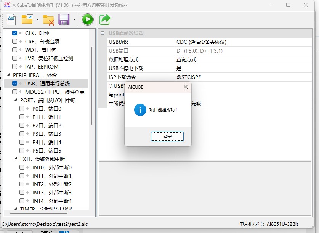Click the 确定 button in the dialog
Screen dimensions: 319x233
coord(167,137)
